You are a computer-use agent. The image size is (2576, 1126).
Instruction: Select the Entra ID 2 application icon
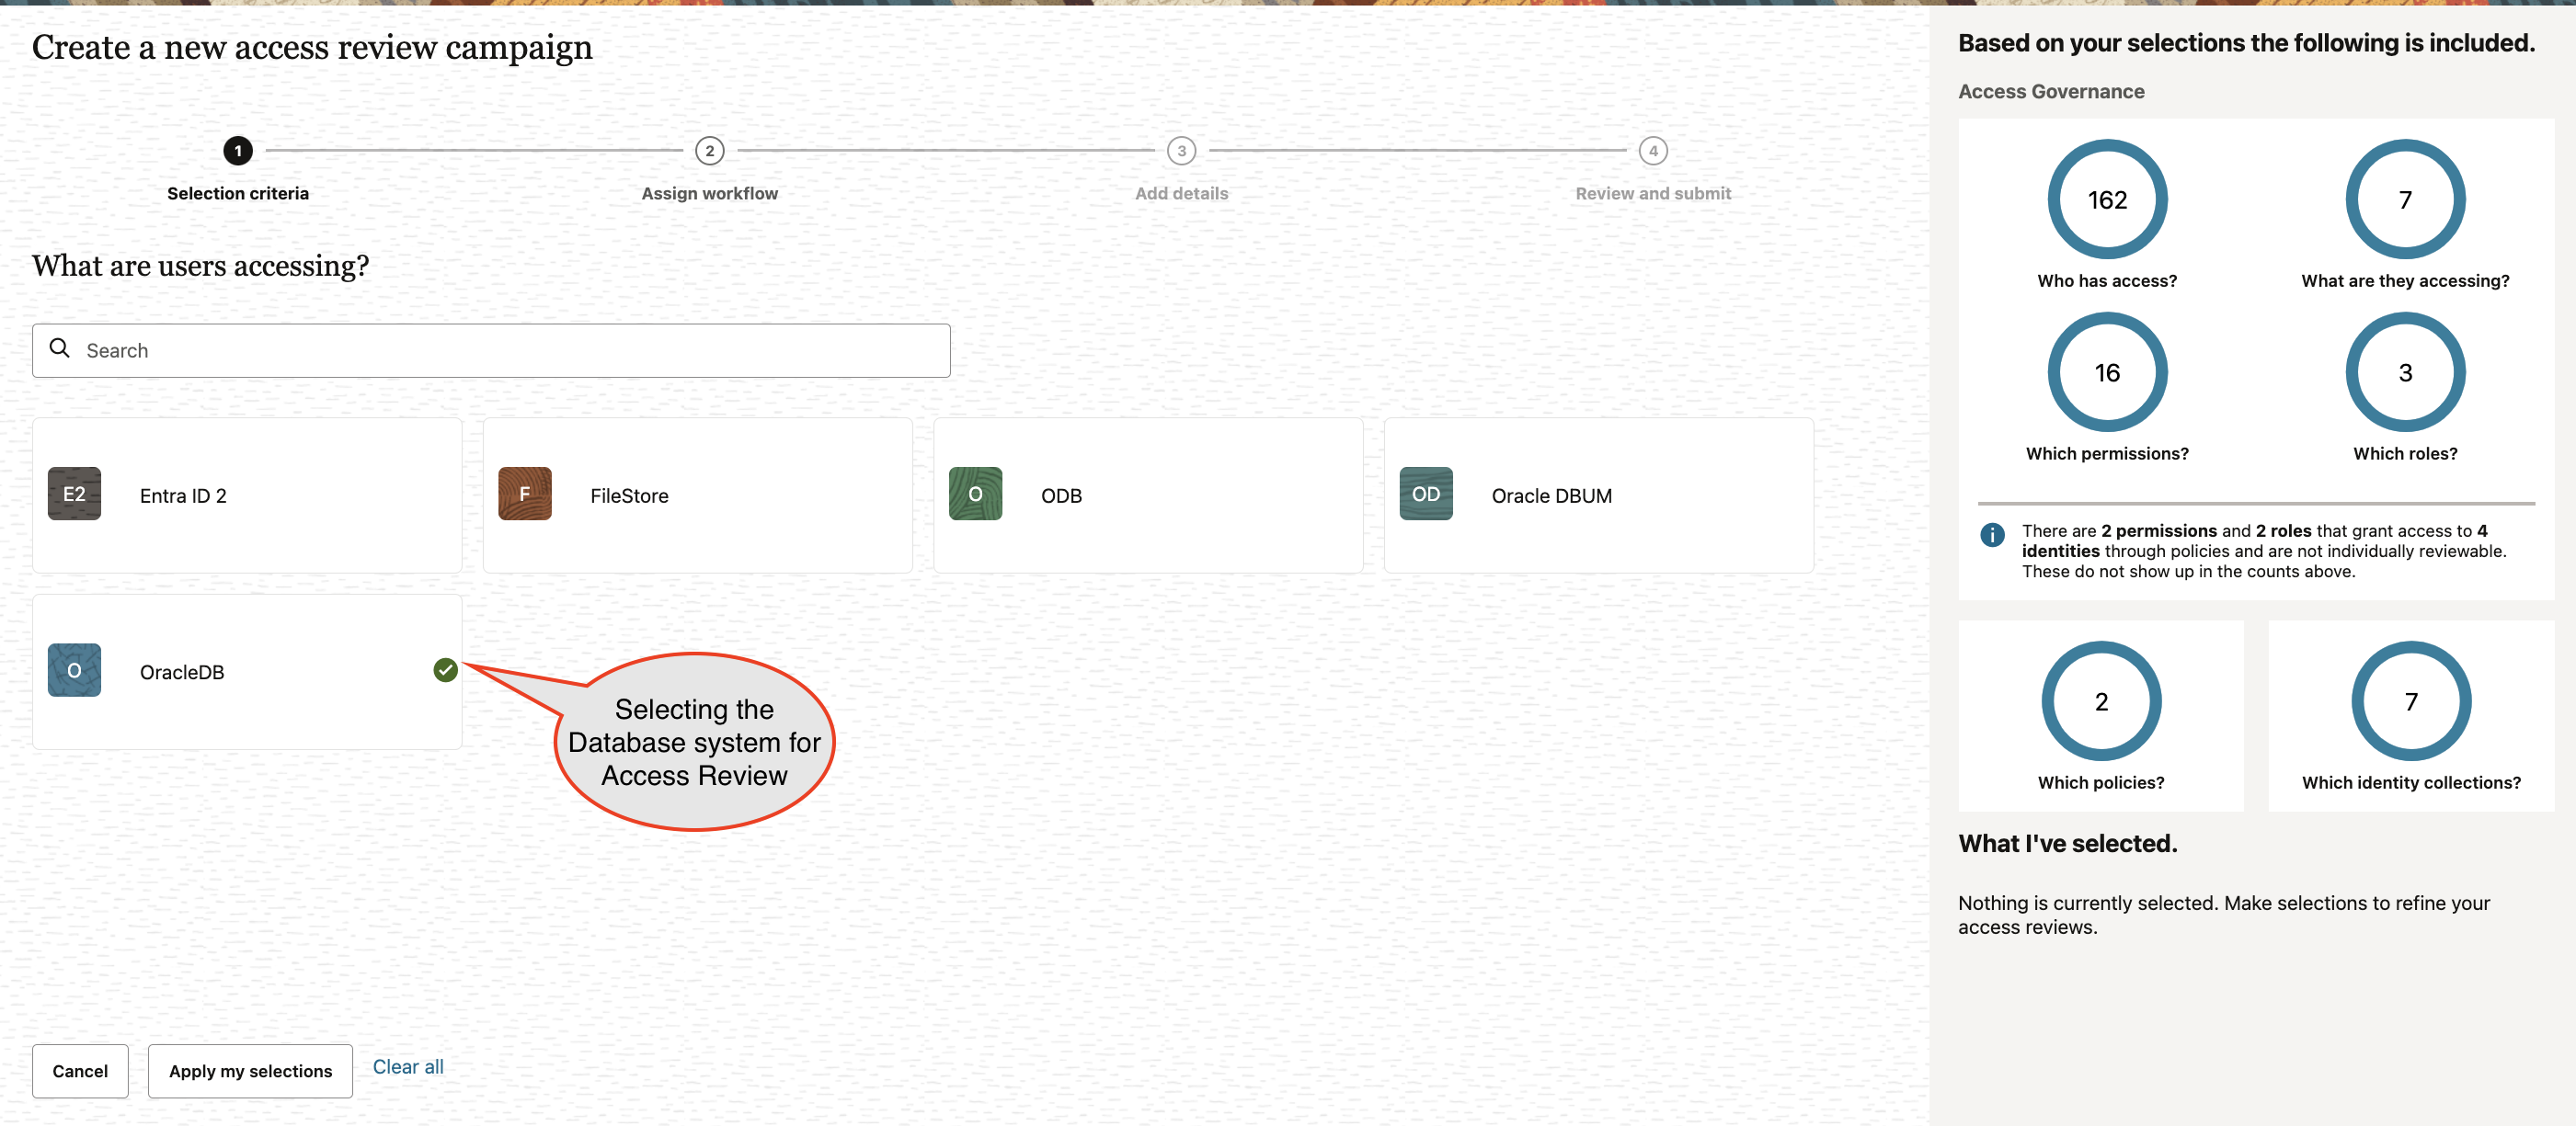[74, 494]
